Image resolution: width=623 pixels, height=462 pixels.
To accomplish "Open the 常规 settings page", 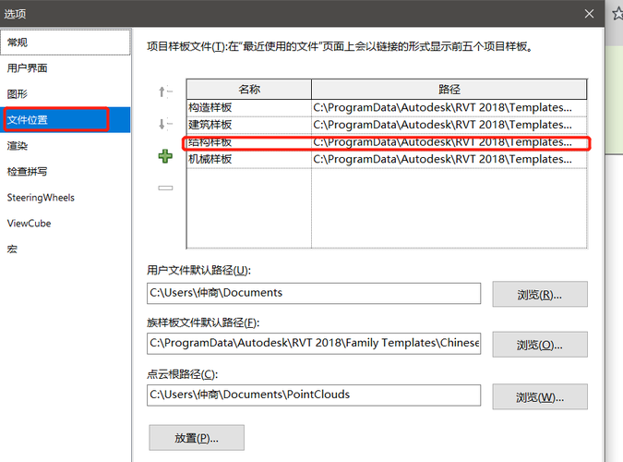I will (66, 42).
